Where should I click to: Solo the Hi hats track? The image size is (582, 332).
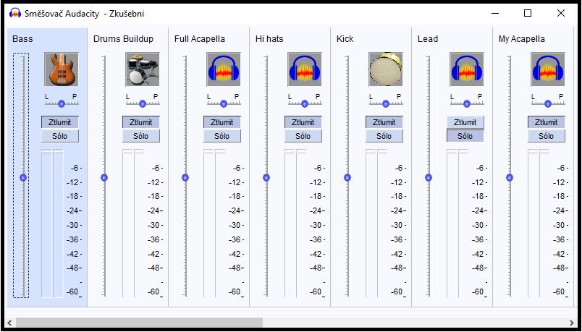[x=303, y=136]
